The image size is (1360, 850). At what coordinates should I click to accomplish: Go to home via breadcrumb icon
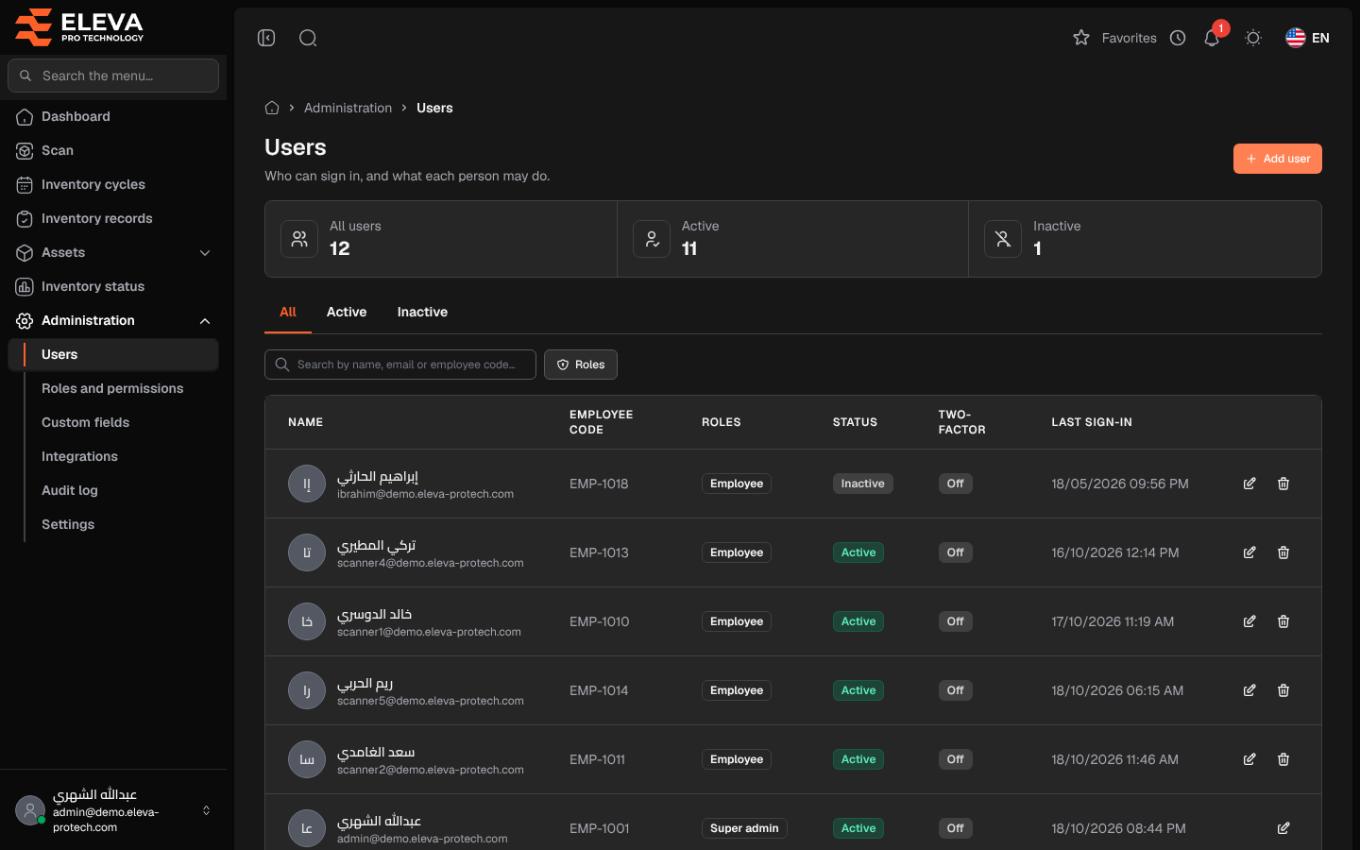click(272, 108)
